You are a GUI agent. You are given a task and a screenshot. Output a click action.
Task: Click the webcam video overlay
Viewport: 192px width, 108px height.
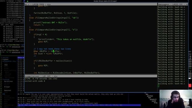(176, 99)
